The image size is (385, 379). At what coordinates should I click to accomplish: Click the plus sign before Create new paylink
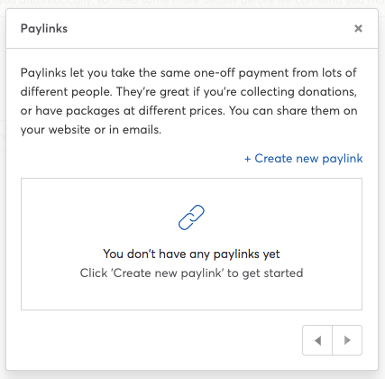tap(247, 159)
